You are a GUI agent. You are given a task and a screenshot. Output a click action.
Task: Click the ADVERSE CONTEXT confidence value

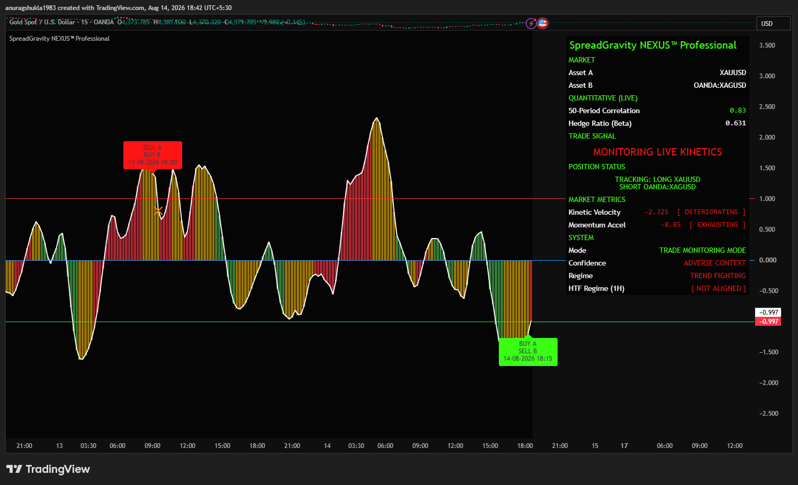point(715,263)
